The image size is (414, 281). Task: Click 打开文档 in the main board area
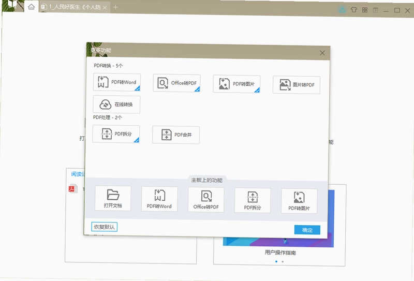coord(113,198)
